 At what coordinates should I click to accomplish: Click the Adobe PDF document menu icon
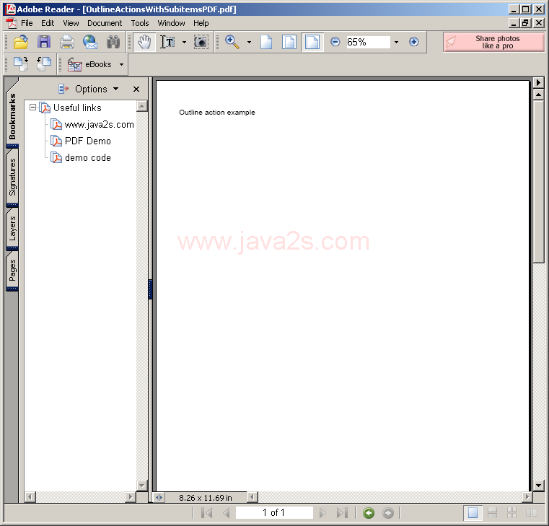(12, 23)
